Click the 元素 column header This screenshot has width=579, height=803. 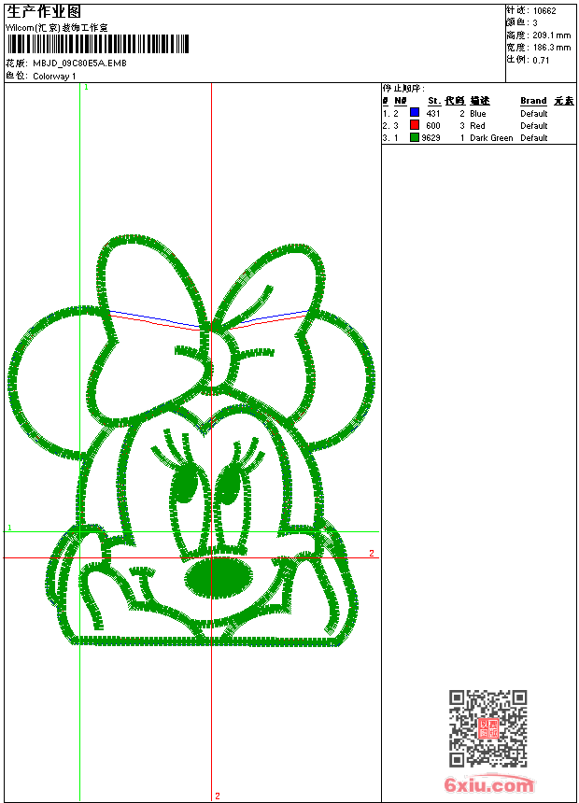pyautogui.click(x=564, y=101)
